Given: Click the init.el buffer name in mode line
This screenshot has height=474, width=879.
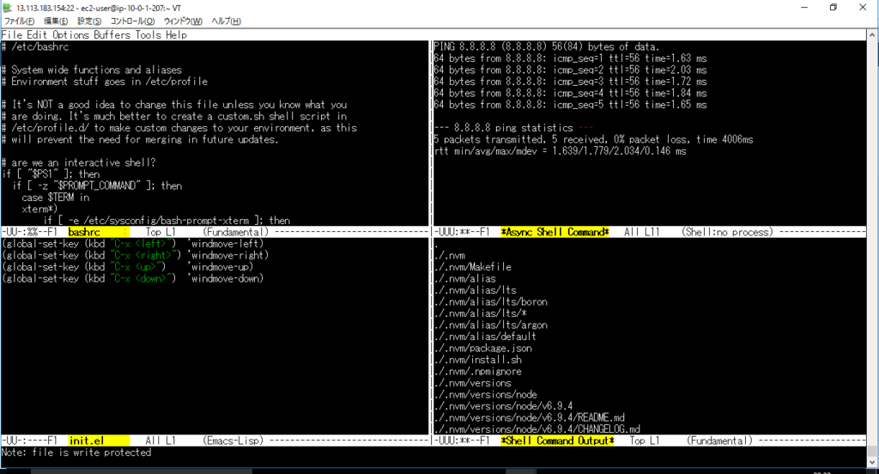Looking at the screenshot, I should point(87,441).
